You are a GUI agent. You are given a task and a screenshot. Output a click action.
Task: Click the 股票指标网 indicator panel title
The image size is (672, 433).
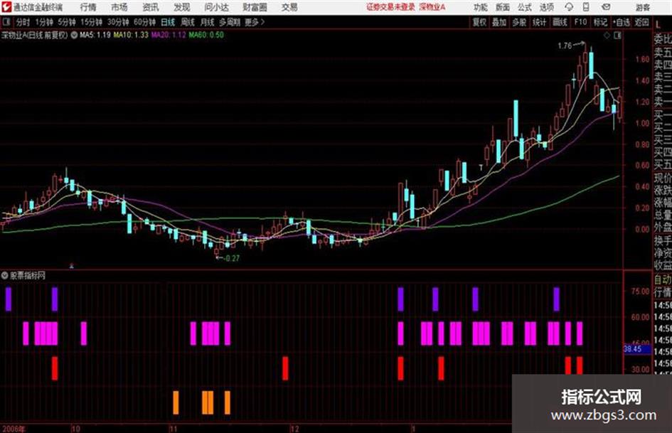28,275
